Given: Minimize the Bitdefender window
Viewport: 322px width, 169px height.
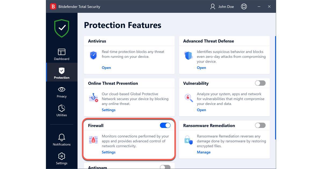Looking at the screenshot, I should [x=259, y=6].
